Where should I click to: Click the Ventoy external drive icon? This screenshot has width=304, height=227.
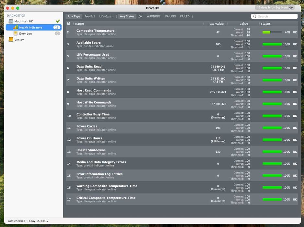[x=11, y=40]
